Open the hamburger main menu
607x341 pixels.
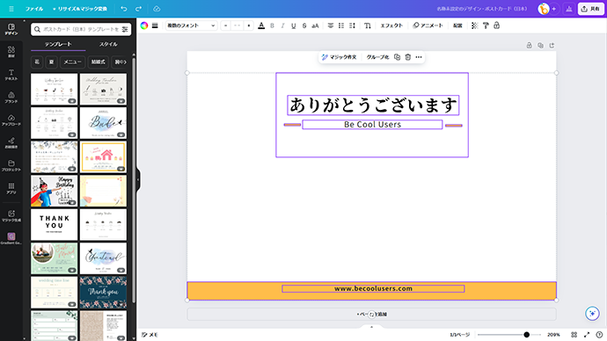coord(11,9)
